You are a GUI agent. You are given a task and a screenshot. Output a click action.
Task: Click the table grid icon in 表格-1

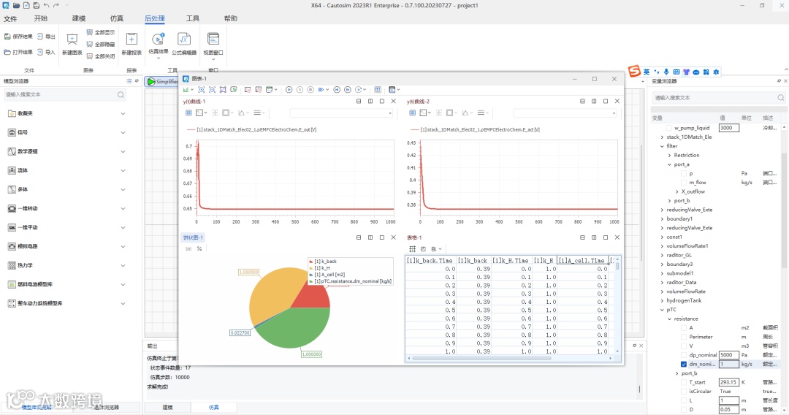pyautogui.click(x=412, y=249)
